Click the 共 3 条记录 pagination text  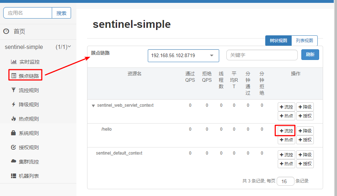tap(253, 181)
